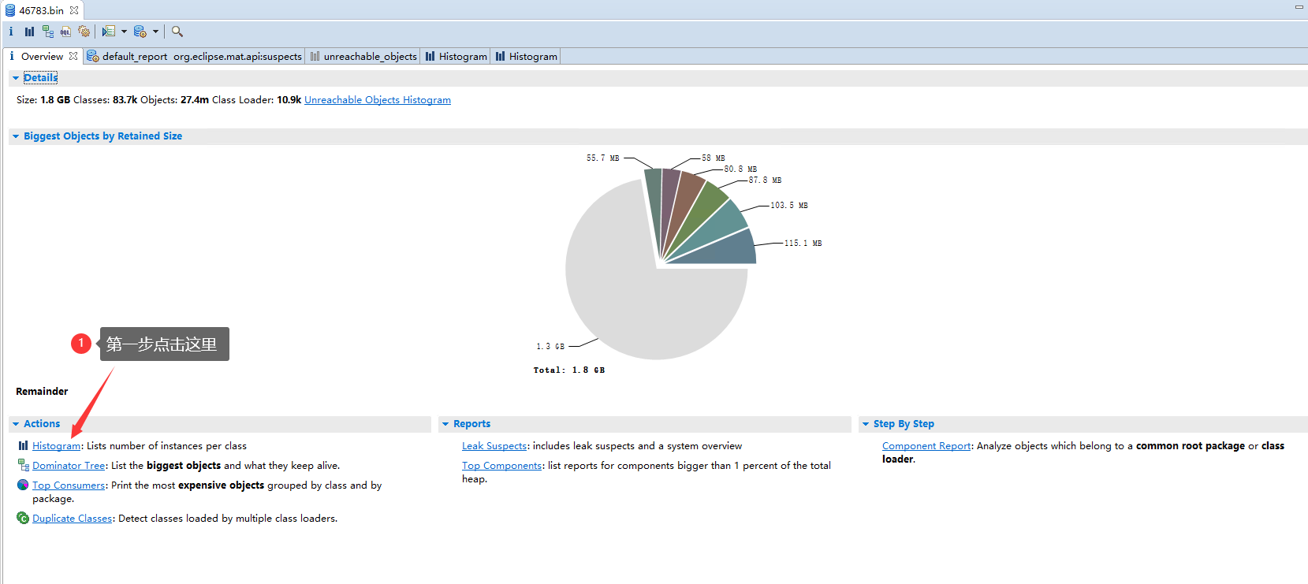
Task: Click the Thread Overview gears toolbar icon
Action: (x=84, y=32)
